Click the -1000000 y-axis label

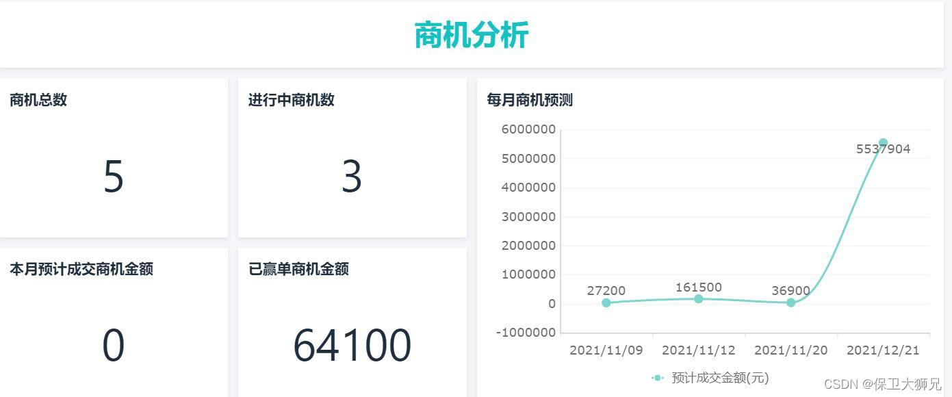tap(526, 333)
